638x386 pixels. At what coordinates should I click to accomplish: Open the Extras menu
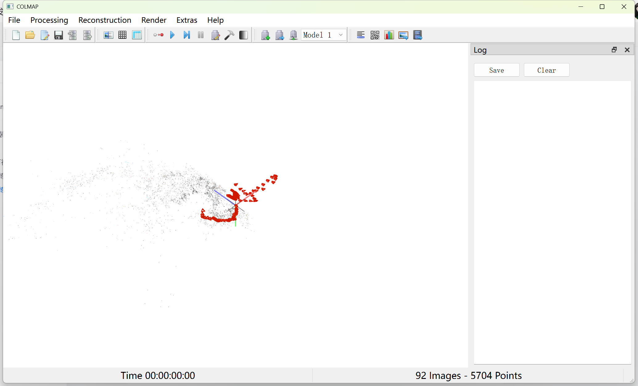187,20
